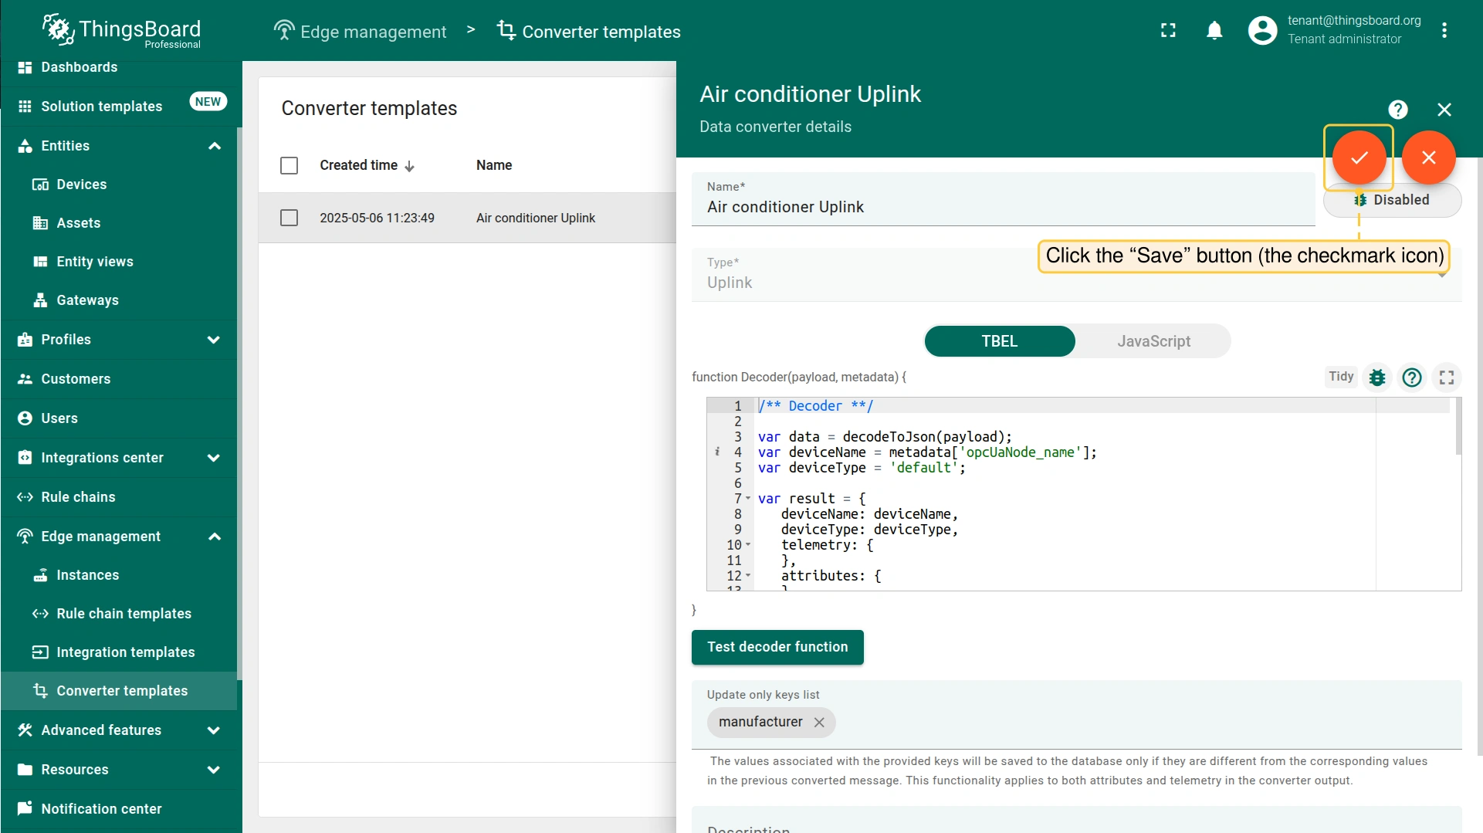Select all converter templates checkbox
Viewport: 1483px width, 833px height.
289,165
